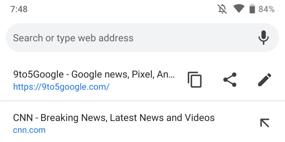Screen dimensions: 285x142
Task: Refine query with CNN suggestion arrow
Action: coord(264,123)
